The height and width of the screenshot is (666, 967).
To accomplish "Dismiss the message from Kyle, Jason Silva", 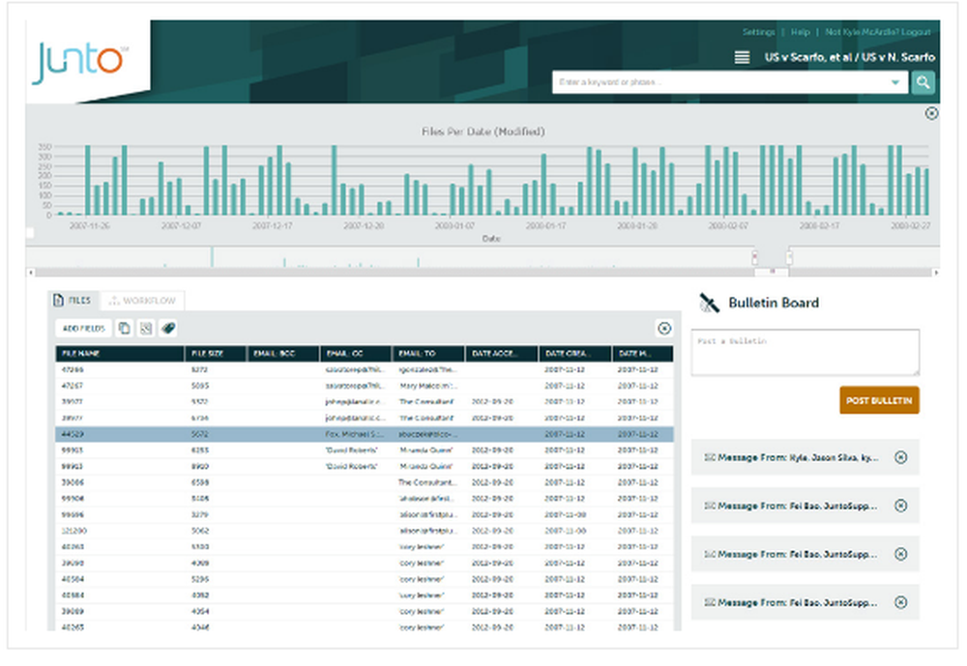I will click(900, 457).
